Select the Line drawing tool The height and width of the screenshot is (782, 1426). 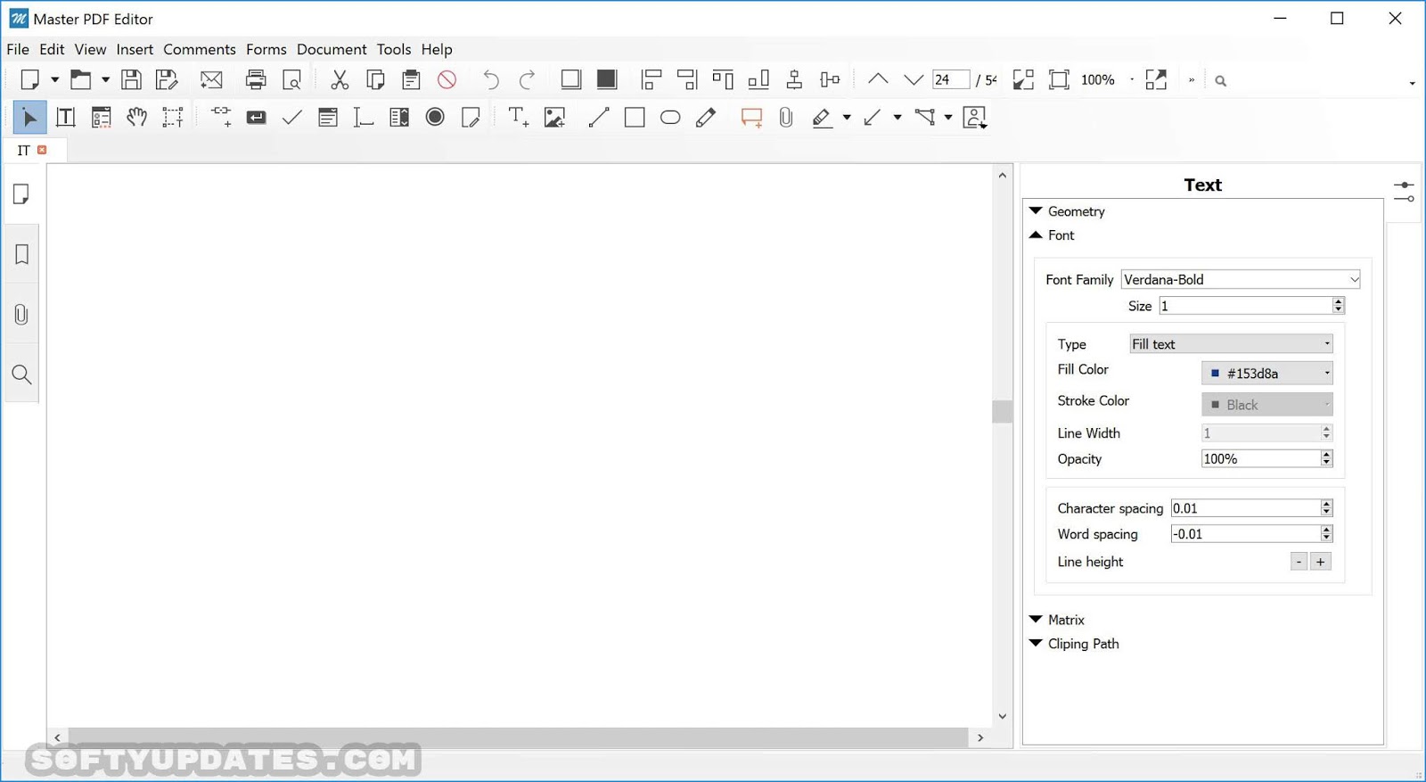coord(599,117)
